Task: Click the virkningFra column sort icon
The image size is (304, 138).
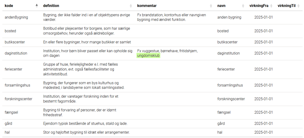Action: [271, 6]
